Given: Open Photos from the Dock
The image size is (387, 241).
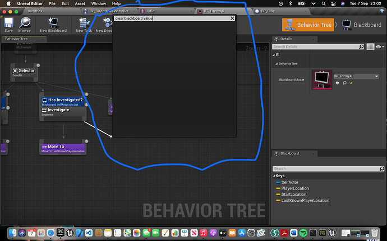Looking at the screenshot, I should 136,233.
